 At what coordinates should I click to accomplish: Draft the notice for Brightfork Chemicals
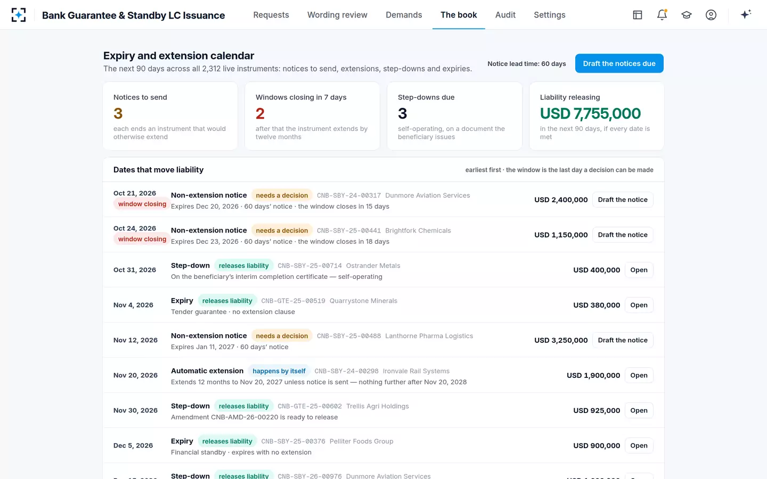pyautogui.click(x=623, y=235)
